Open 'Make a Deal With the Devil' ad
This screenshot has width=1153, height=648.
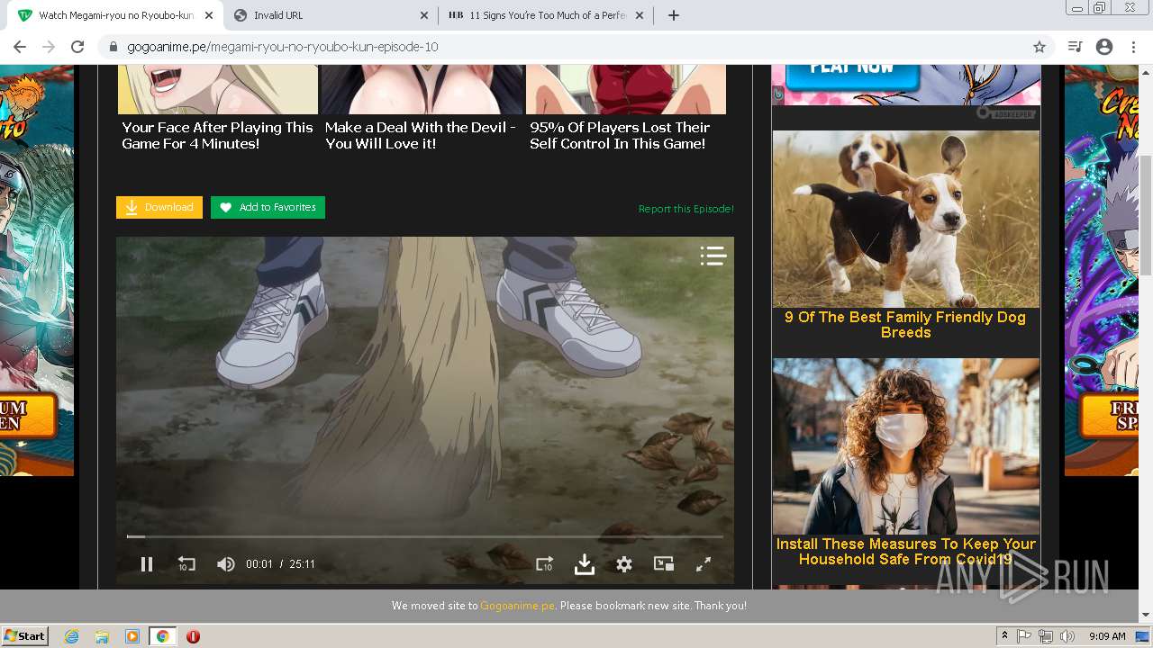(x=421, y=135)
